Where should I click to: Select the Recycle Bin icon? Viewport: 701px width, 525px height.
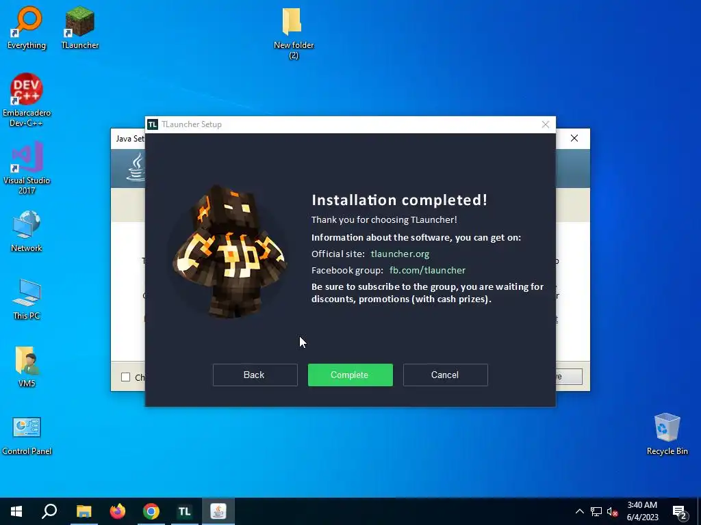tap(667, 434)
